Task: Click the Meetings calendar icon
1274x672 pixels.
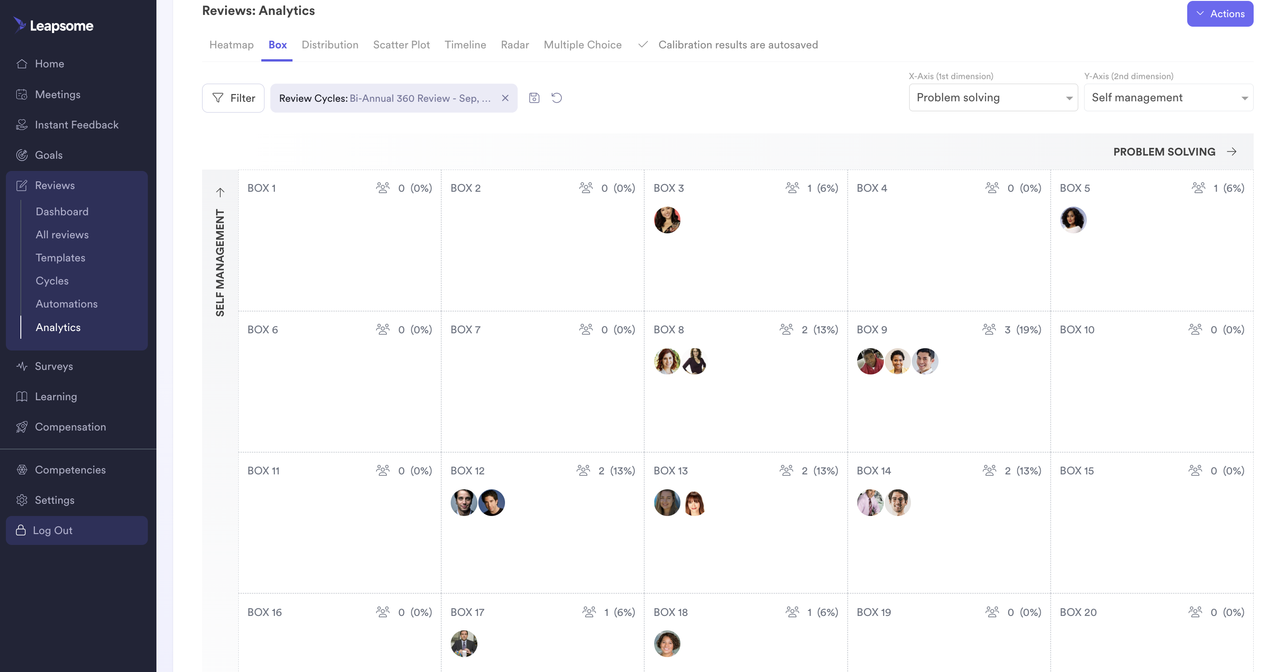Action: (22, 95)
